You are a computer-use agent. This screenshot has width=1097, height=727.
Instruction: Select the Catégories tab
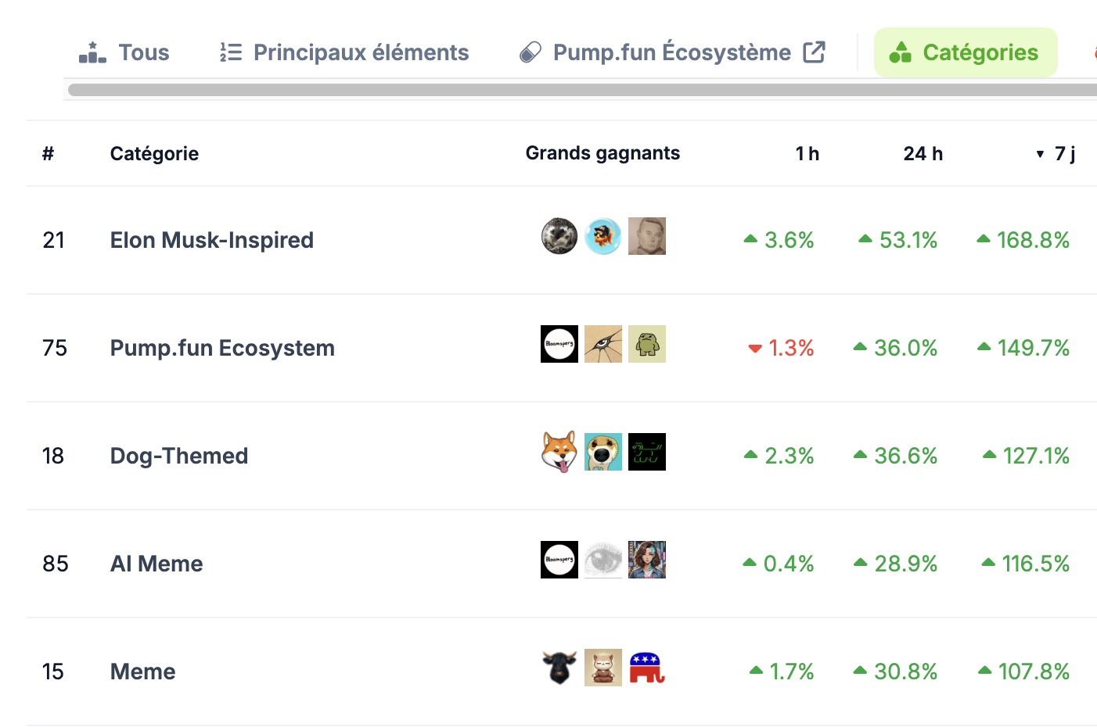[x=965, y=52]
